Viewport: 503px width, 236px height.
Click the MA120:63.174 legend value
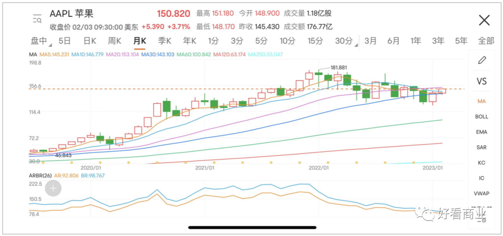(230, 55)
